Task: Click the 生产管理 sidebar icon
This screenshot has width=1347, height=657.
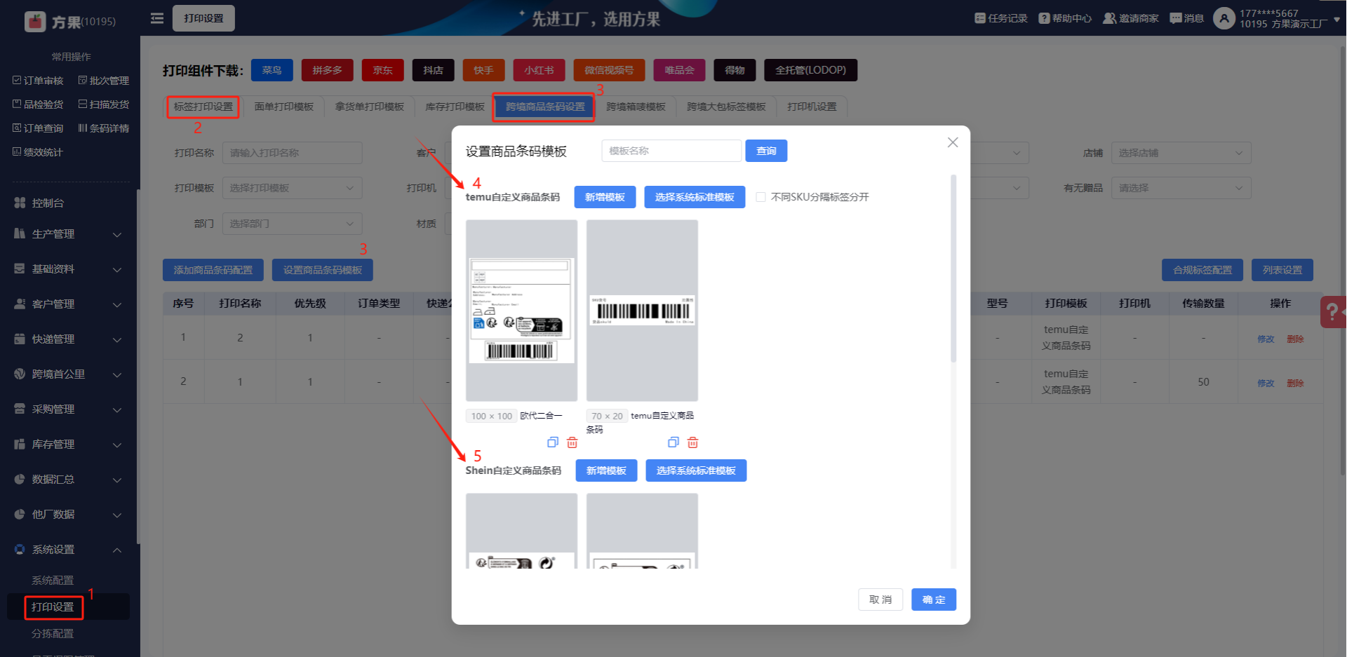Action: (x=20, y=233)
